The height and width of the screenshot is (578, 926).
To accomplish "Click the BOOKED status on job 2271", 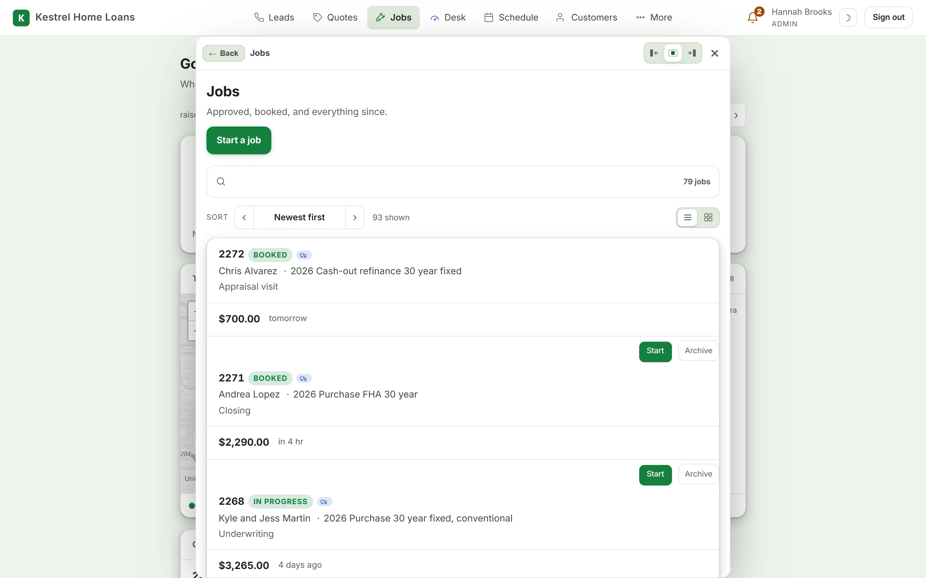I will click(x=270, y=379).
